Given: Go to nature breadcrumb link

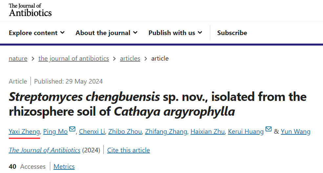Looking at the screenshot, I should [x=18, y=58].
